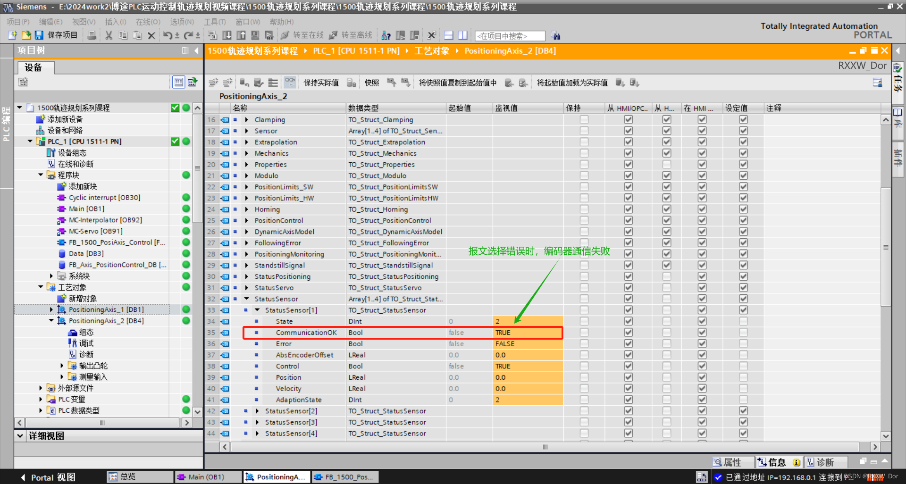The width and height of the screenshot is (906, 484).
Task: Click the split editor horizontally icon
Action: 449,35
